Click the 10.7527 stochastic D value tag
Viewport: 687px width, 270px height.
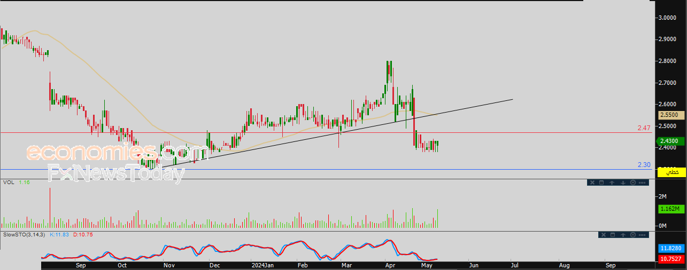[670, 259]
